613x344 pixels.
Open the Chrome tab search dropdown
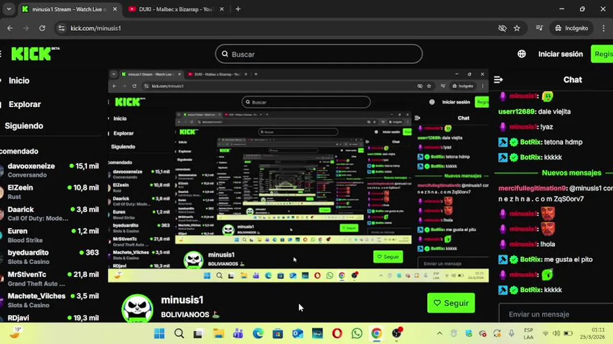pyautogui.click(x=9, y=9)
